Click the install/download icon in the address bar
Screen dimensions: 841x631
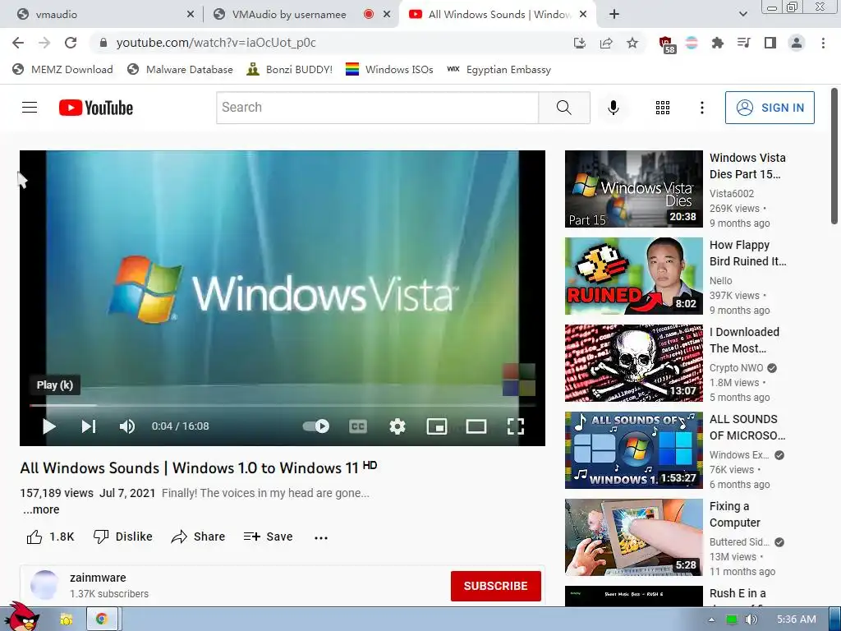[579, 43]
